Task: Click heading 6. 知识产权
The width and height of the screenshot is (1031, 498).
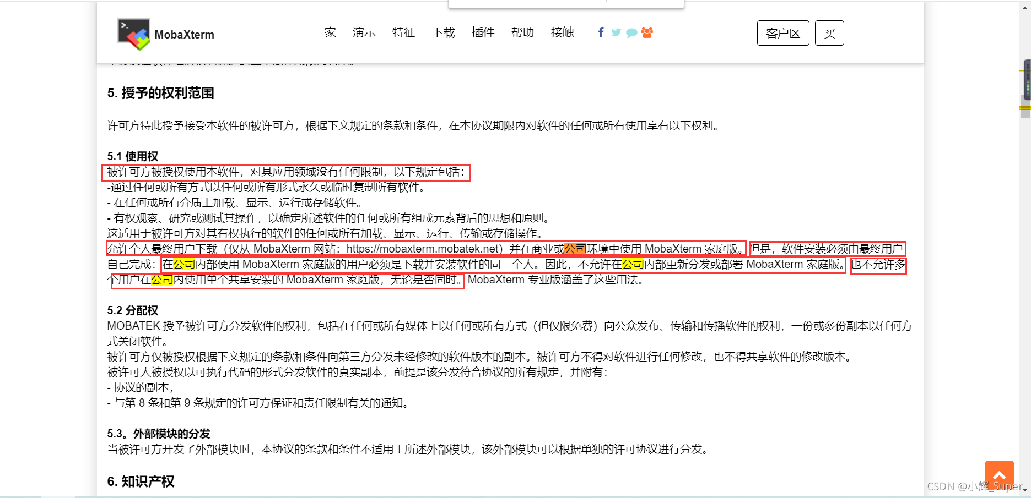Action: point(141,481)
